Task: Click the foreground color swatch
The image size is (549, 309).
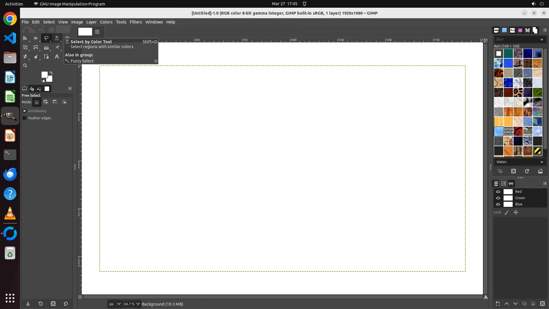Action: 44,75
